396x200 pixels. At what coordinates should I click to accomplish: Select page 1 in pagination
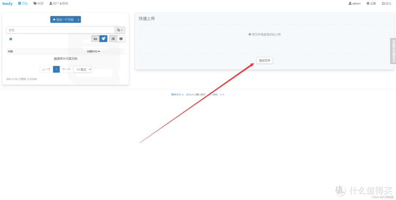(x=56, y=69)
